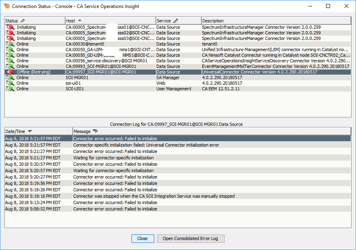The height and width of the screenshot is (250, 356).
Task: Select the Connector-specific initialization failed log message
Action: (x=146, y=145)
